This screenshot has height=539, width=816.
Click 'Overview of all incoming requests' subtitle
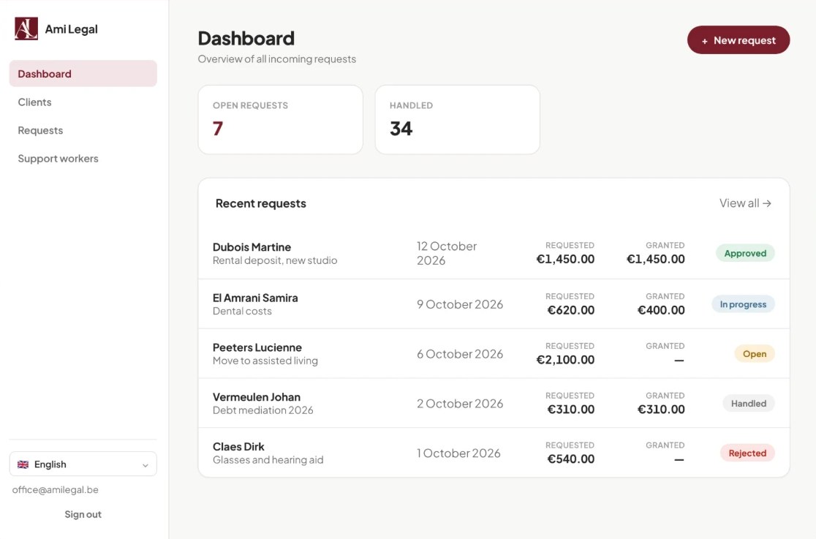[277, 59]
